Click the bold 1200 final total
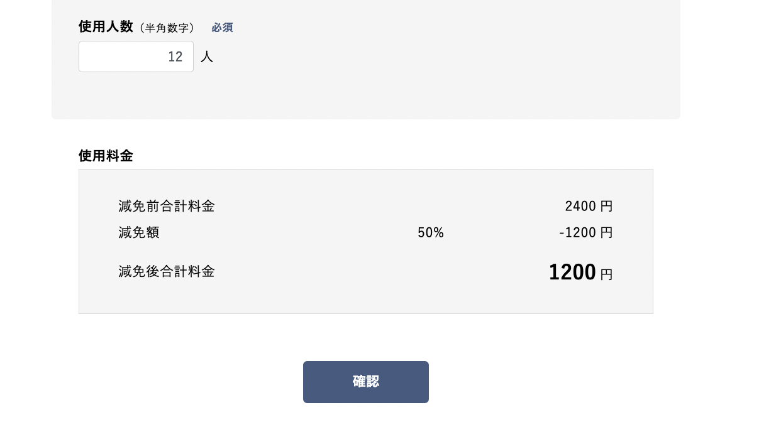Screen dimensions: 776x432 pyautogui.click(x=572, y=272)
